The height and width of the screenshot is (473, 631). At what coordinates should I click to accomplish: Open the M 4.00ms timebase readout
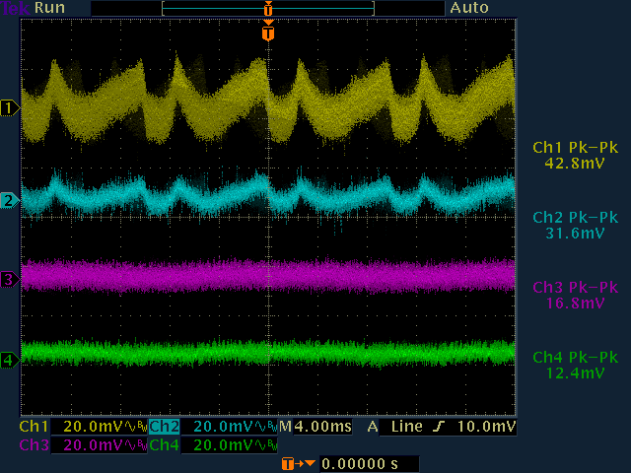(x=314, y=427)
